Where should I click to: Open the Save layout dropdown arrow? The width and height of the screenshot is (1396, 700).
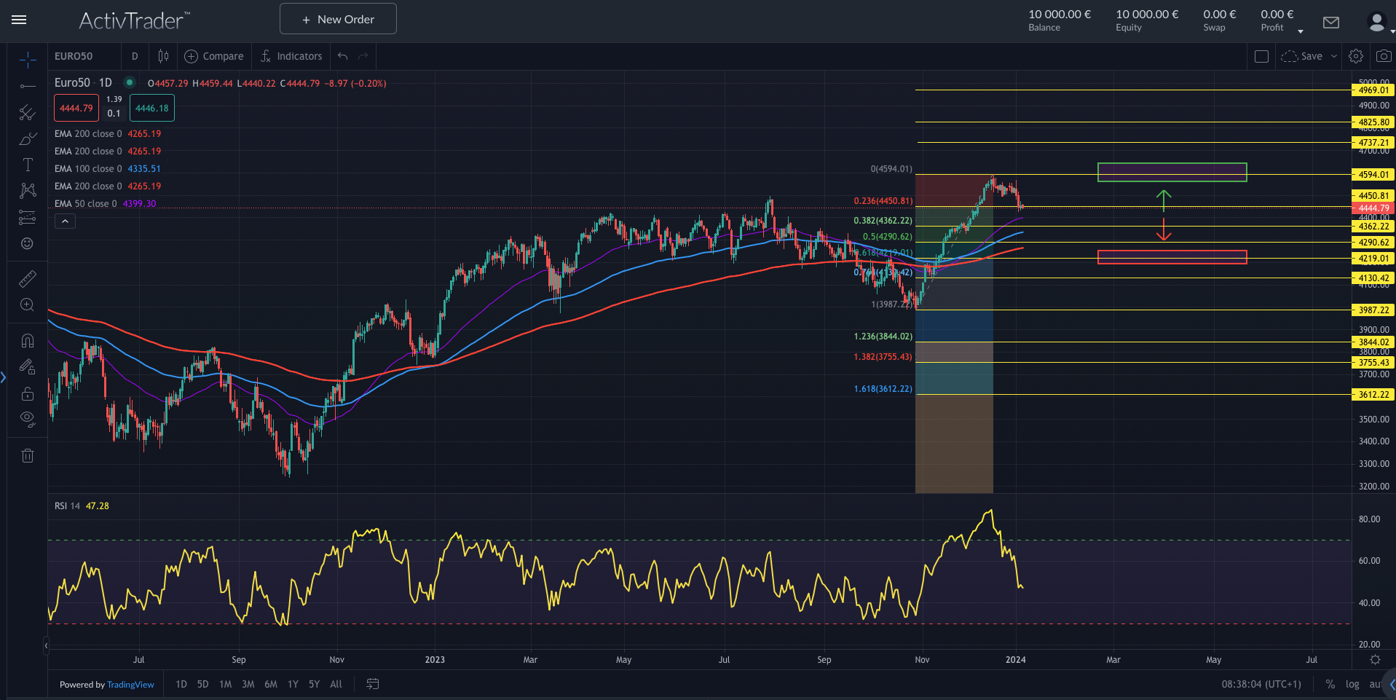pyautogui.click(x=1335, y=56)
